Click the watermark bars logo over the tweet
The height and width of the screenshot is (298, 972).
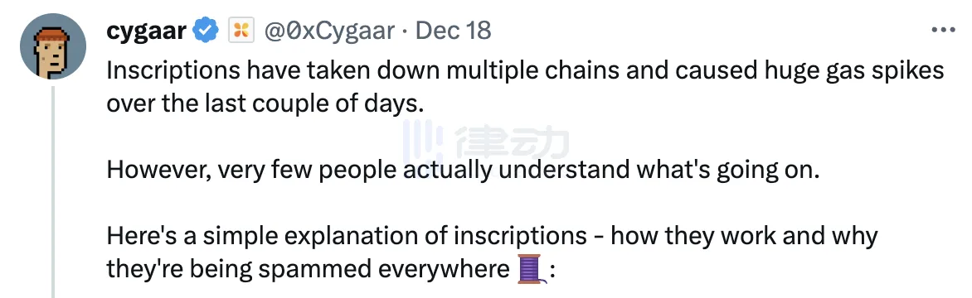click(x=422, y=144)
